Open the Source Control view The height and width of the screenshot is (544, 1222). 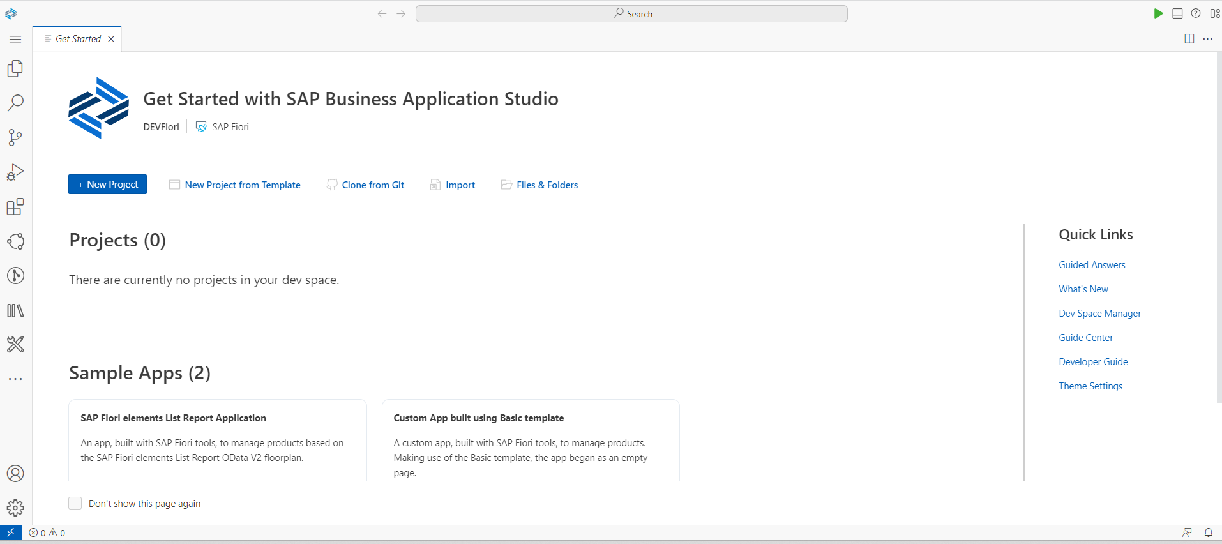(15, 137)
